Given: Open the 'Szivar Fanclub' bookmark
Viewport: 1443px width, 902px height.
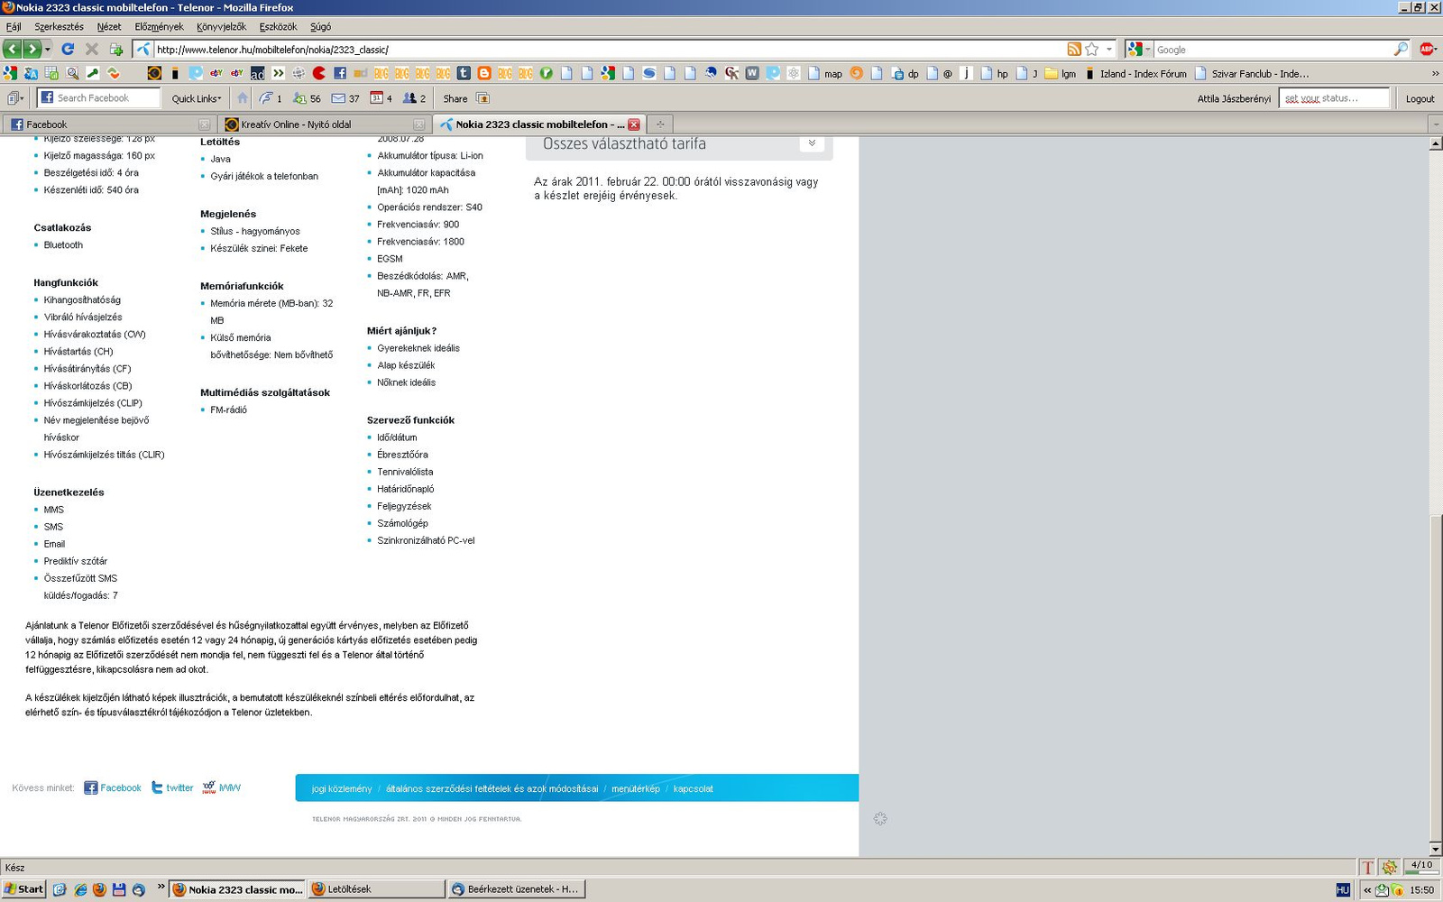Looking at the screenshot, I should (x=1252, y=74).
